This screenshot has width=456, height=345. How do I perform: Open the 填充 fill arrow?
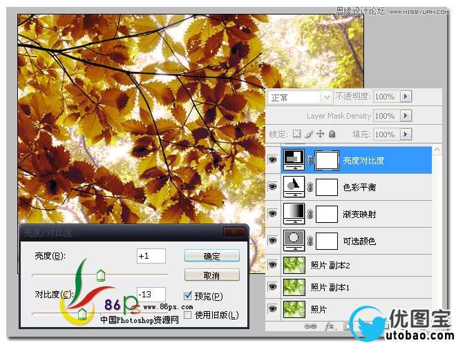pos(406,134)
